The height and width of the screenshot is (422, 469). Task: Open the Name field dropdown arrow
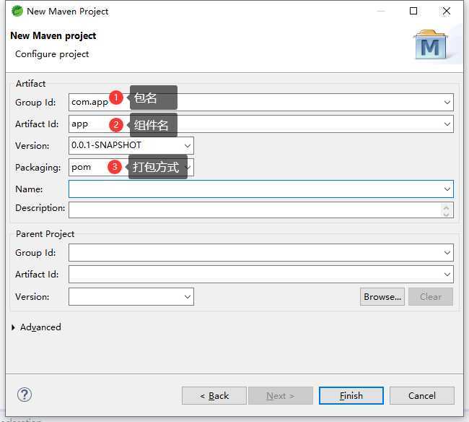[x=447, y=189]
